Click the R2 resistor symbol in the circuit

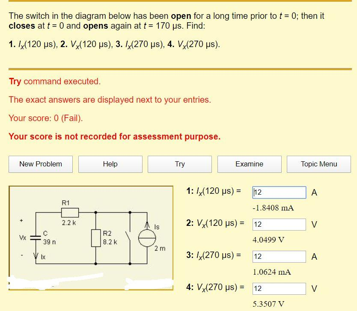point(96,238)
